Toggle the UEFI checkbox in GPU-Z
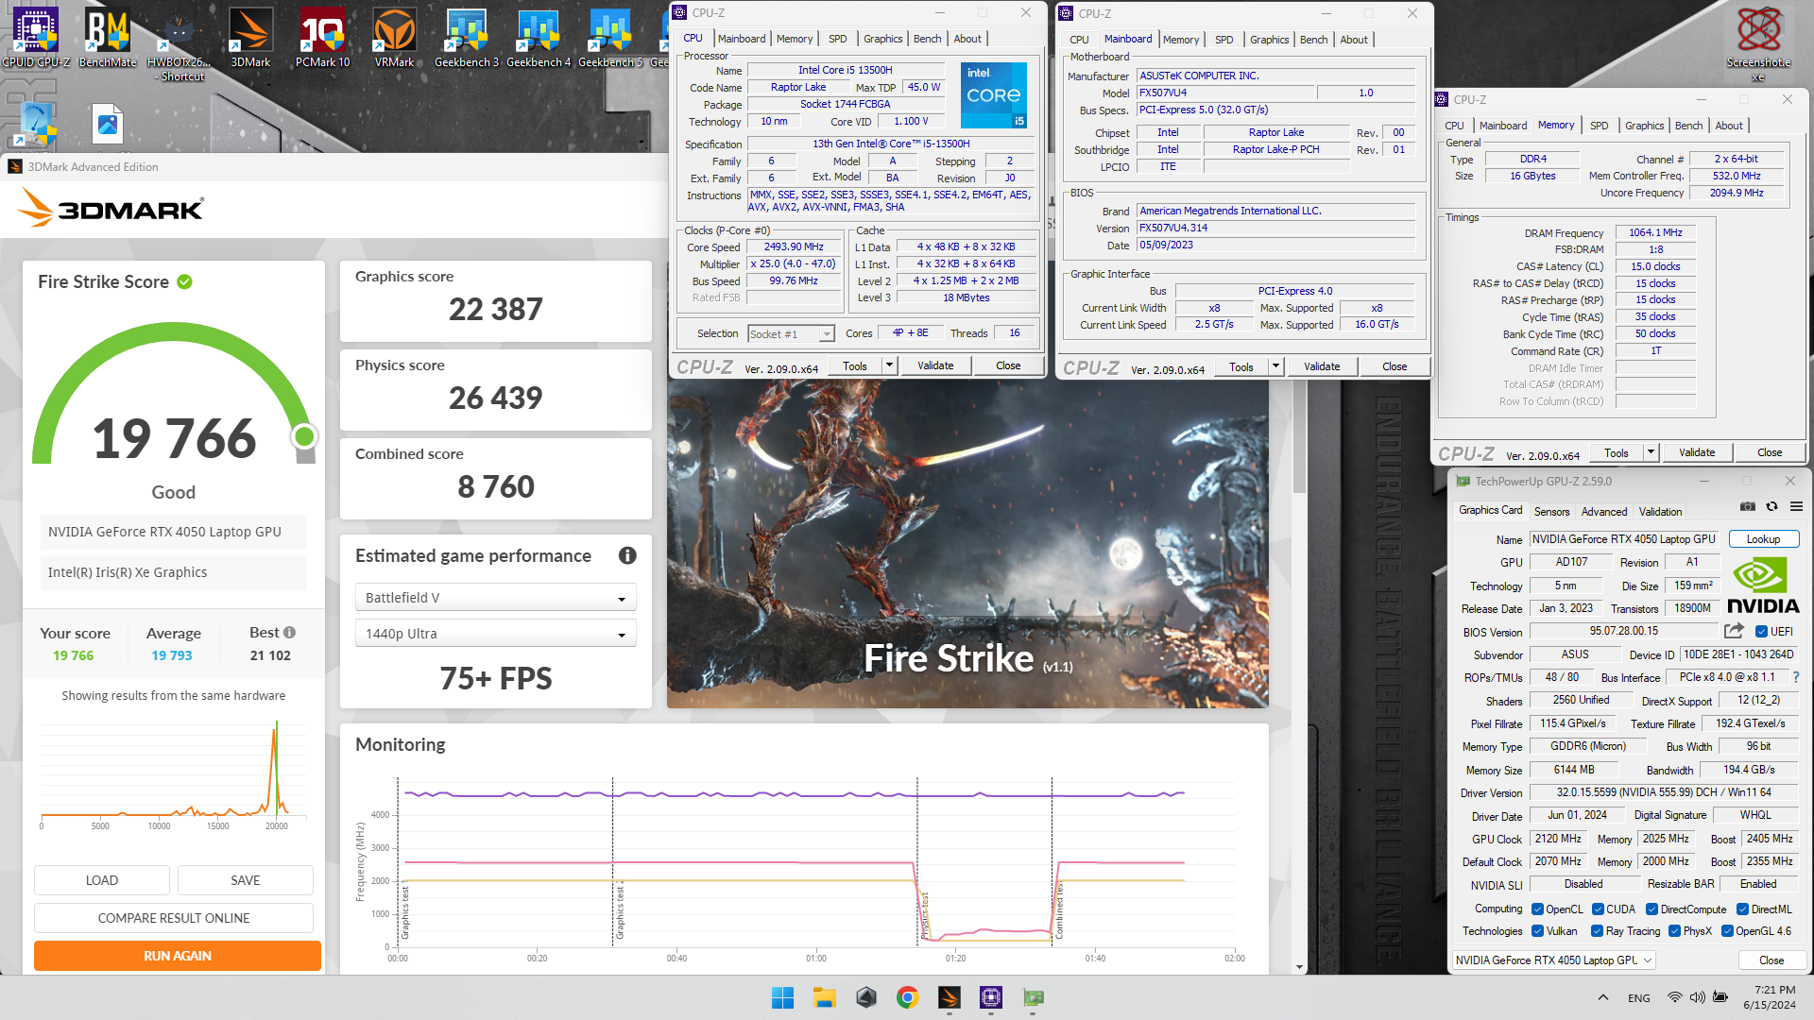Screen dimensions: 1814x1020 (x=1761, y=632)
